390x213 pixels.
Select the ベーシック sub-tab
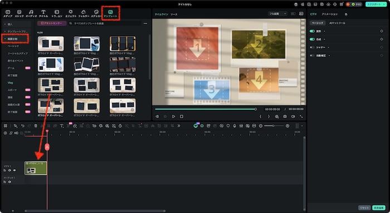point(318,23)
